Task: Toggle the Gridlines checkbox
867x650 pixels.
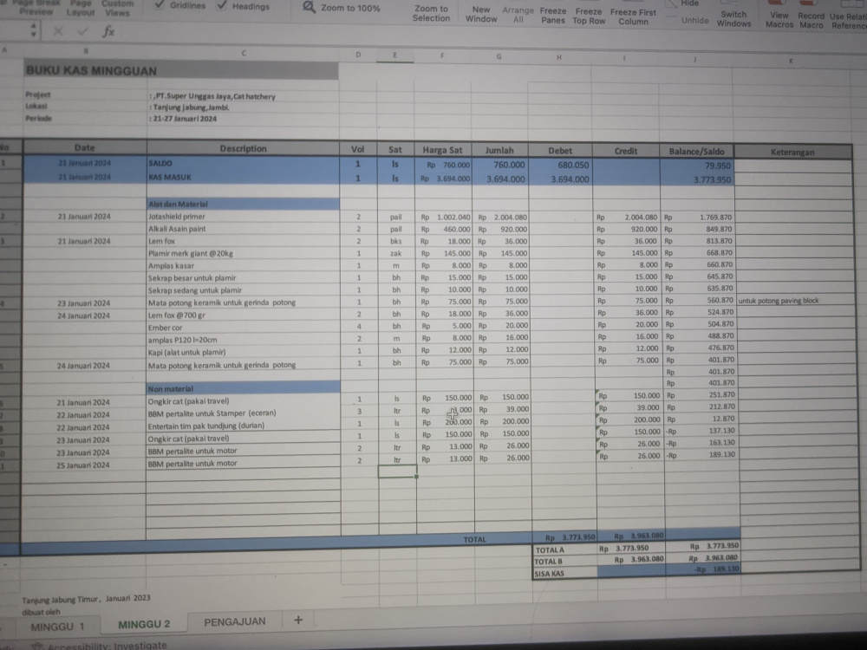Action: (160, 5)
